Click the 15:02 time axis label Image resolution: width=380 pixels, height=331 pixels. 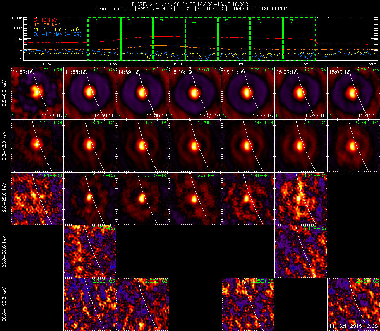[x=242, y=64]
